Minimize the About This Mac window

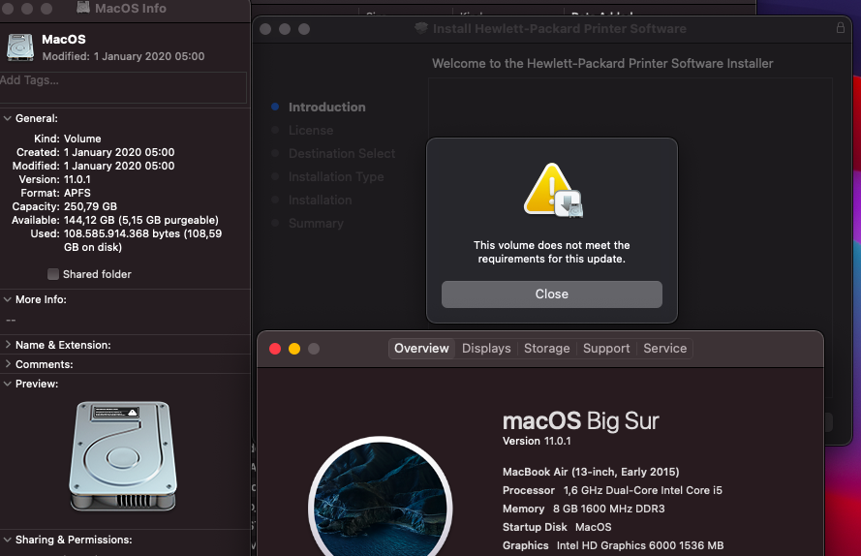pyautogui.click(x=294, y=349)
